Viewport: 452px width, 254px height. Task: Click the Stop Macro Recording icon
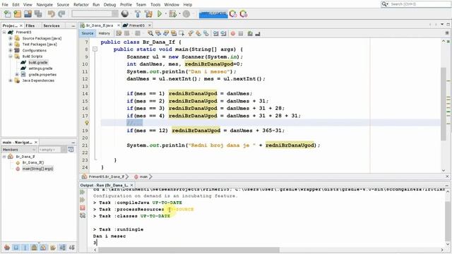(241, 33)
